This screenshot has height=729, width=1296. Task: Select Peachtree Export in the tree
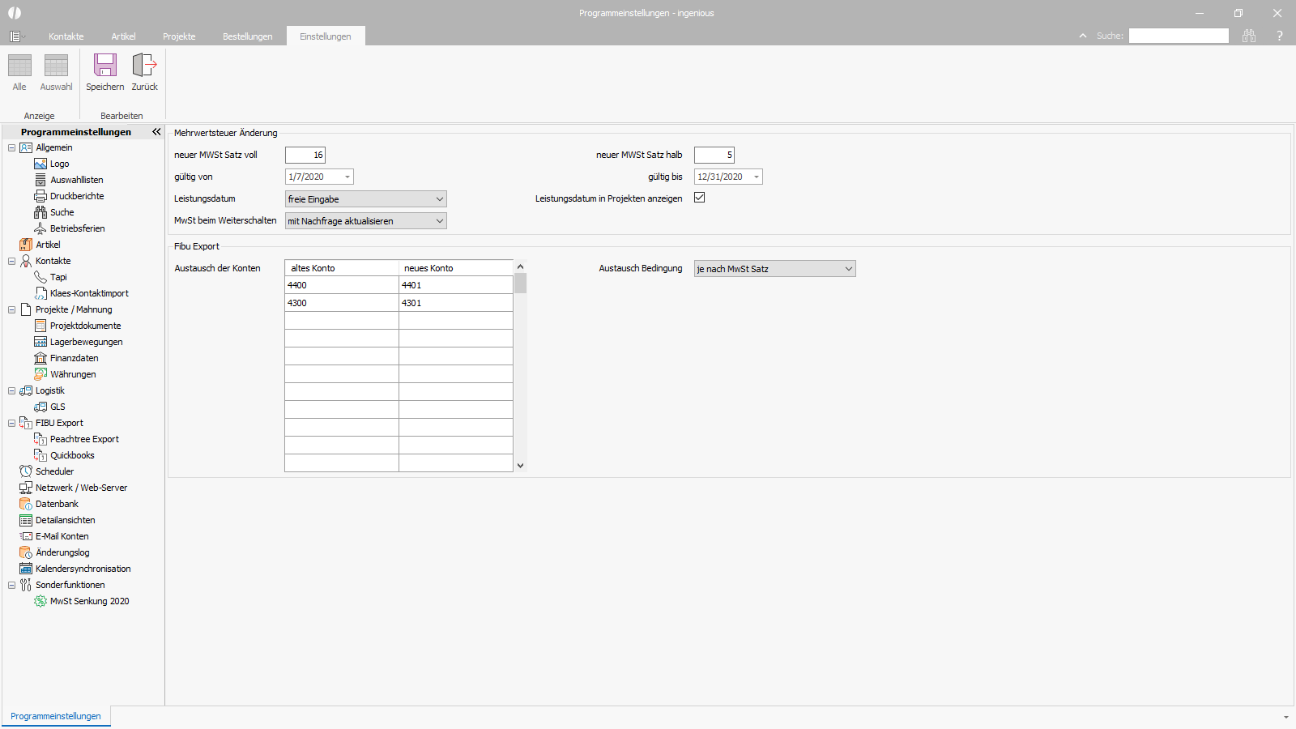click(84, 439)
